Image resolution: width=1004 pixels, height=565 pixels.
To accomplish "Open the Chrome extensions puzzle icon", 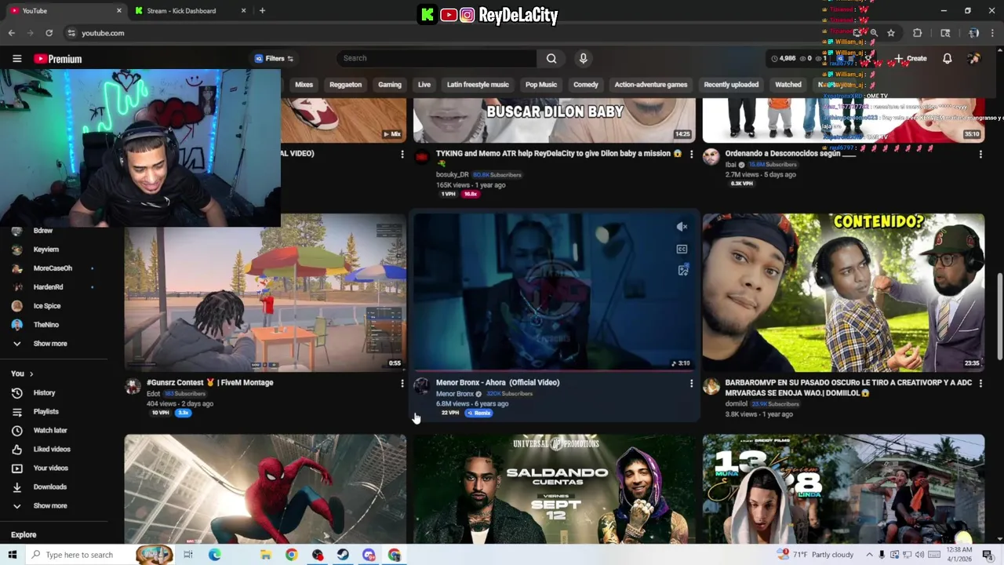I will point(917,33).
